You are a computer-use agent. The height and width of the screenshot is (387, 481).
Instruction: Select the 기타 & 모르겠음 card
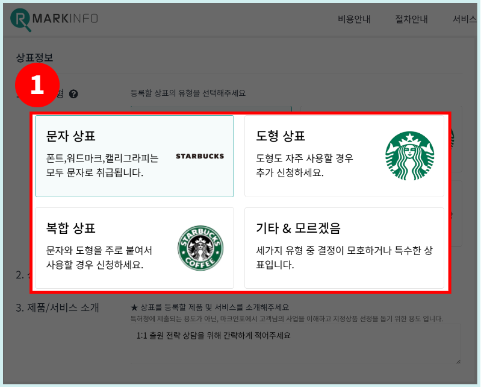pos(344,248)
